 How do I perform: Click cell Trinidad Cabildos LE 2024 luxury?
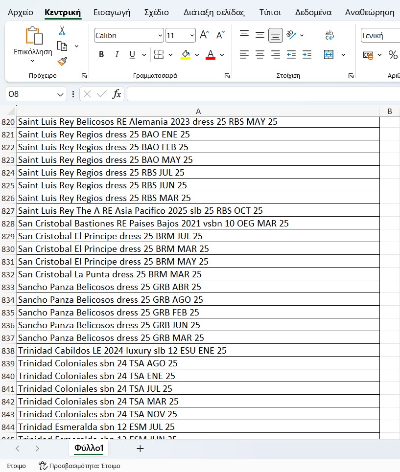tap(198, 351)
